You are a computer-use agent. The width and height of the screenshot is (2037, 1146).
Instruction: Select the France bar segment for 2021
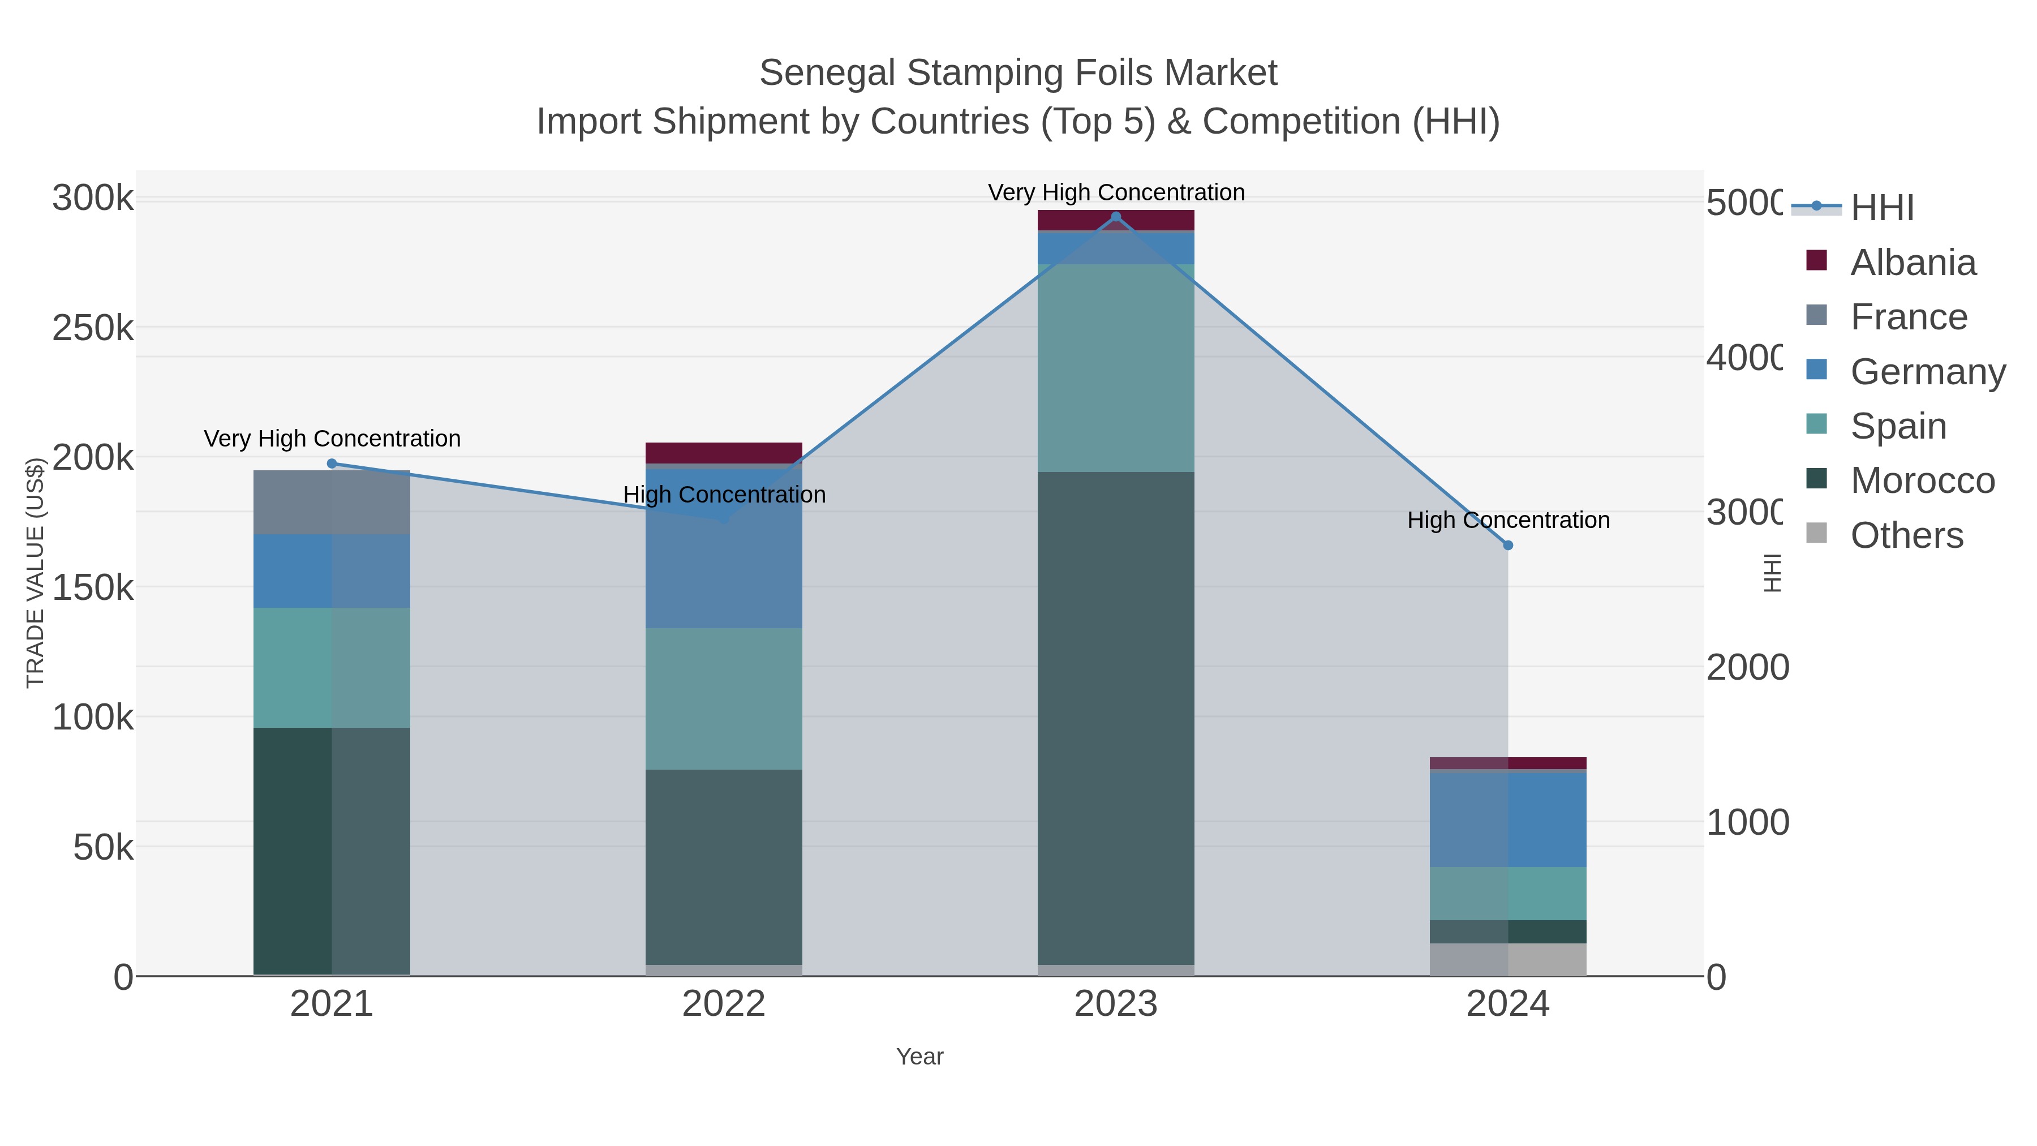(x=332, y=502)
